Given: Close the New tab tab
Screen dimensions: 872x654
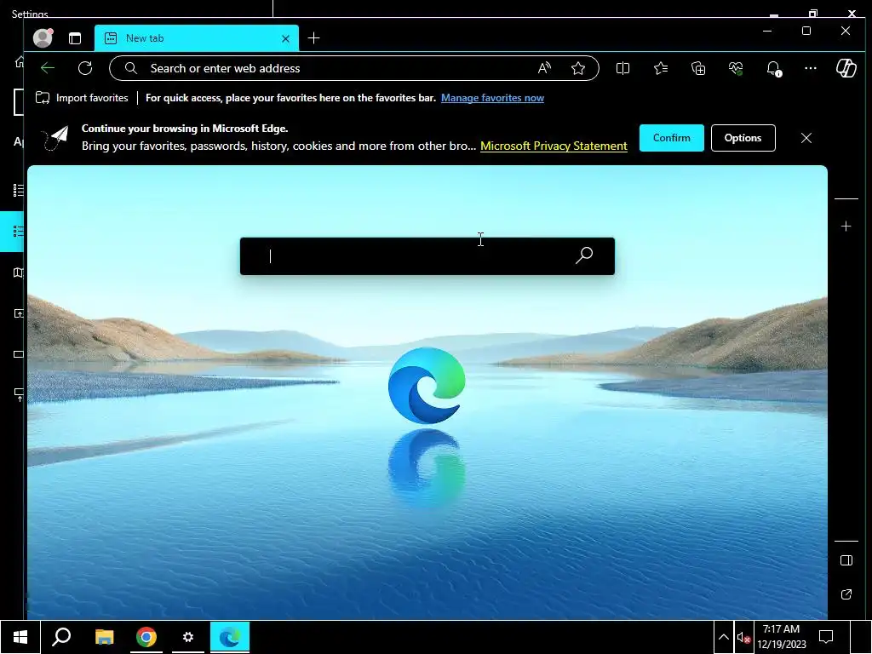Looking at the screenshot, I should pos(285,38).
